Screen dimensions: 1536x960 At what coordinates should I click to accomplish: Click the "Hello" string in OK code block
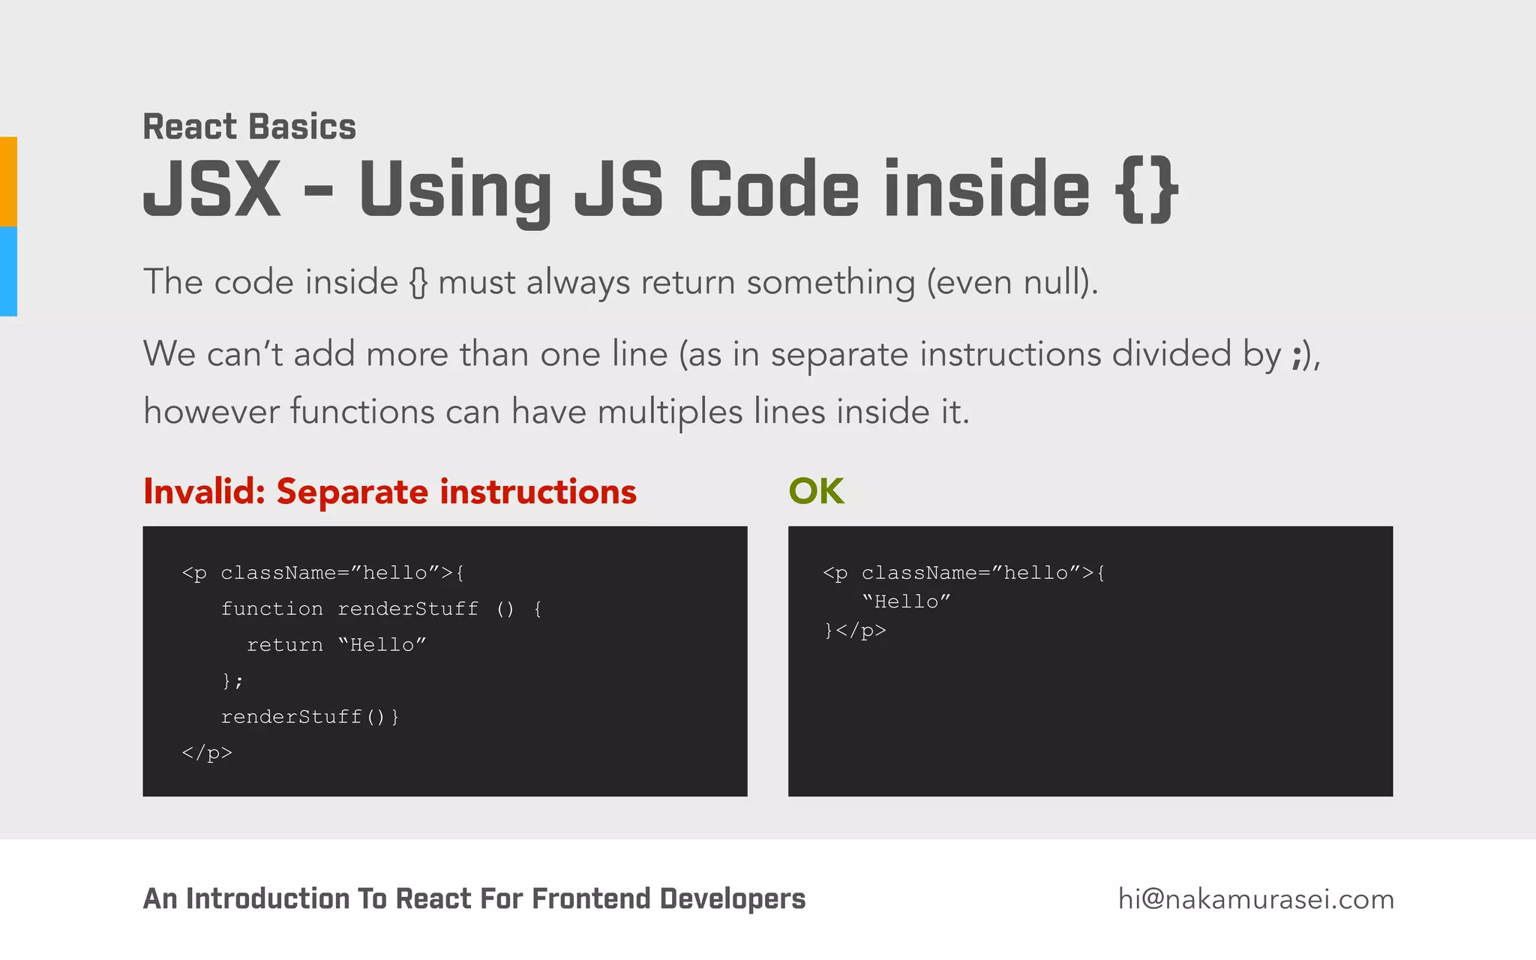click(906, 601)
